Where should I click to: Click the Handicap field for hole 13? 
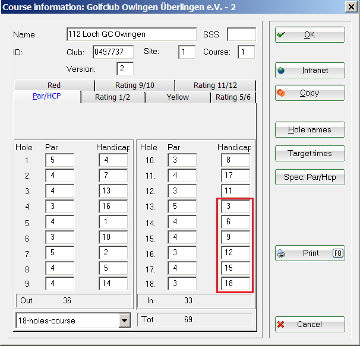coord(236,207)
